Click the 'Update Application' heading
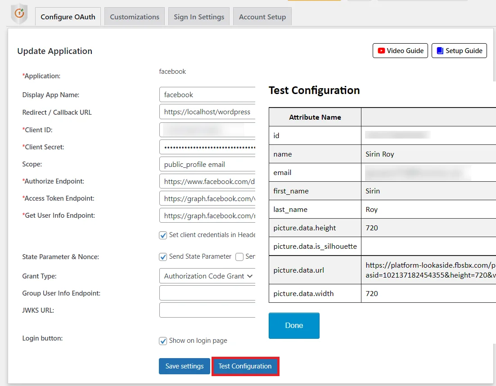 [x=55, y=51]
